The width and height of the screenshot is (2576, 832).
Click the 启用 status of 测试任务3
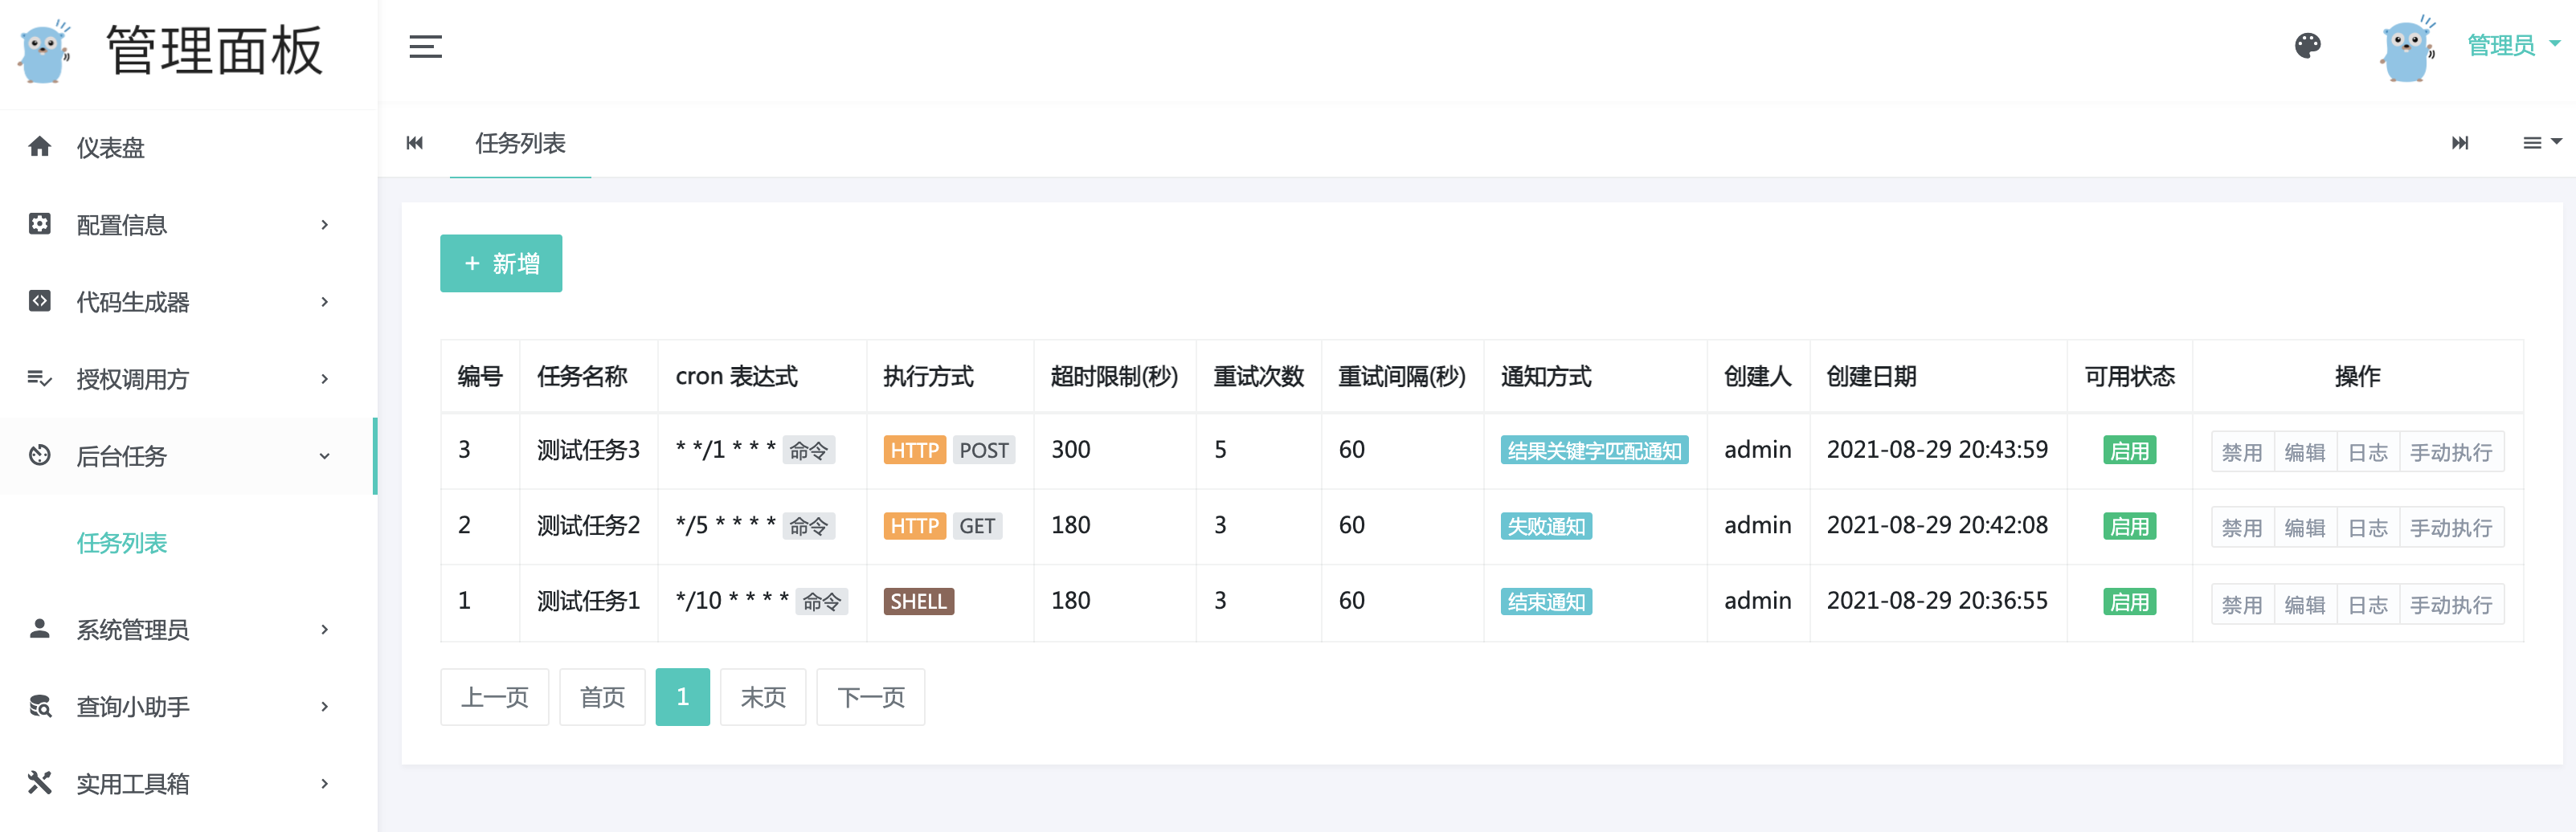click(x=2129, y=450)
